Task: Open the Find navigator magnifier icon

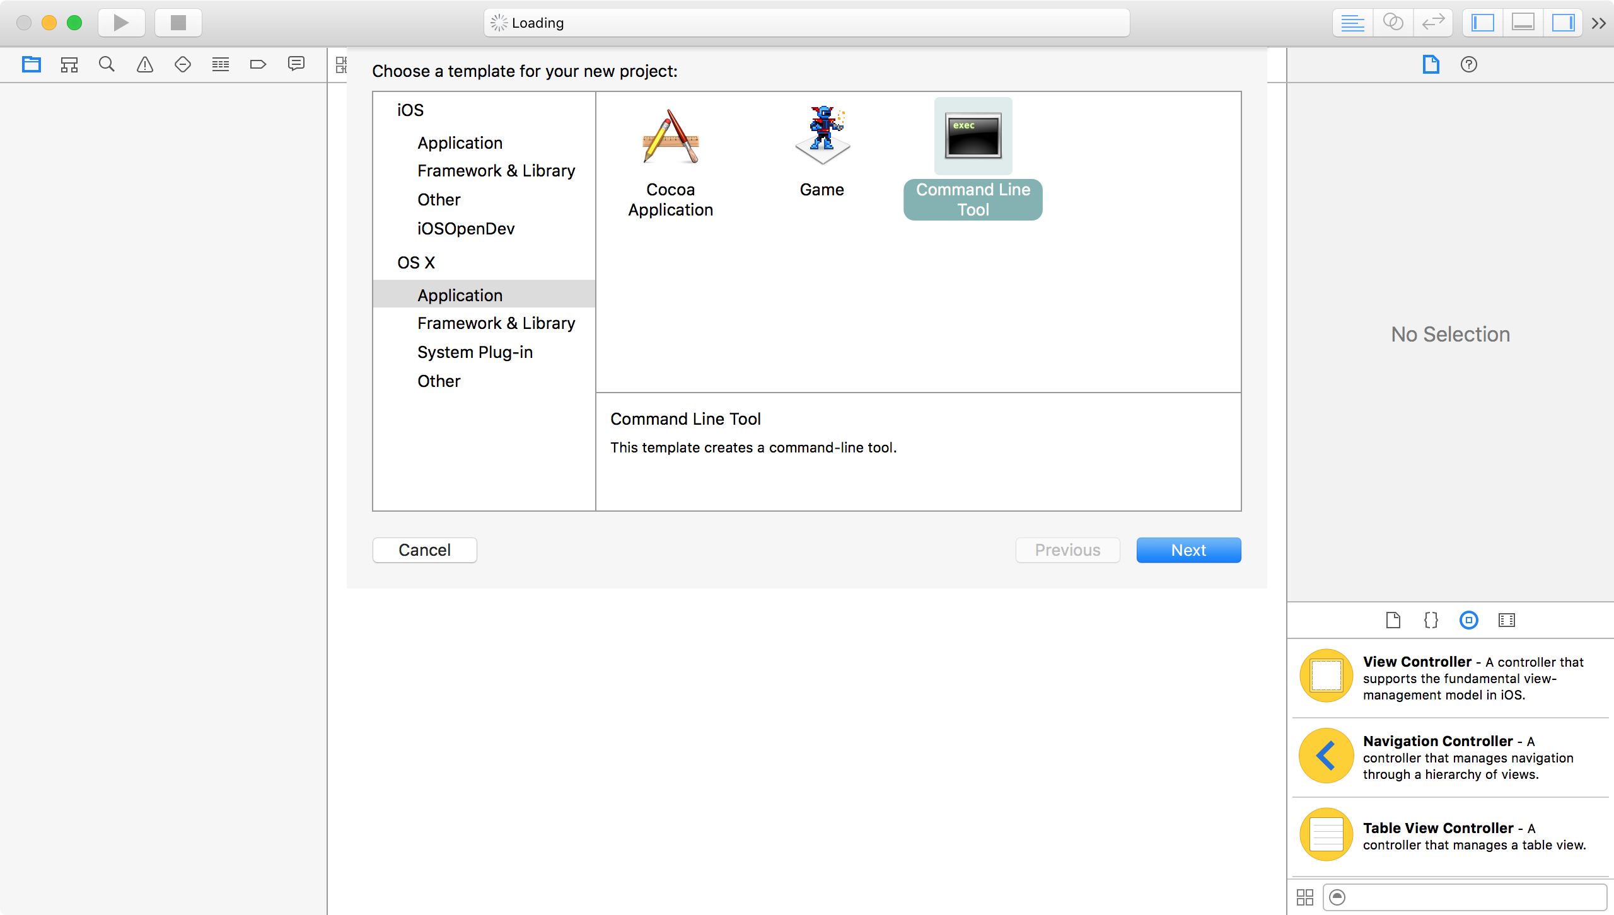Action: tap(107, 64)
